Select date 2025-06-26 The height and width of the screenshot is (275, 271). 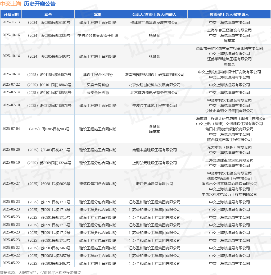tap(11, 150)
